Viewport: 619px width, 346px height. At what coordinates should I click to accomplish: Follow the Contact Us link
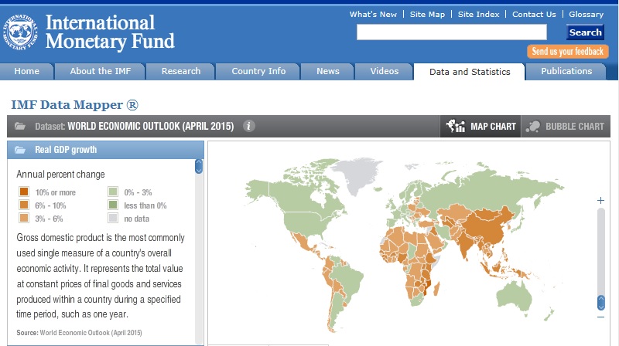(x=534, y=15)
